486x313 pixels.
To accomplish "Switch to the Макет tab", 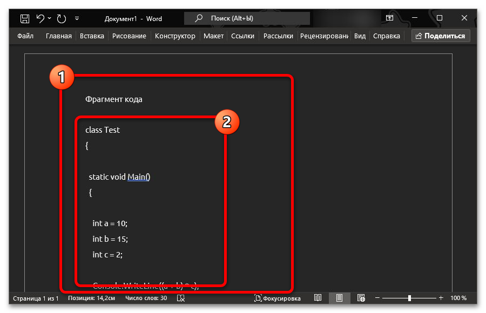I will point(213,36).
